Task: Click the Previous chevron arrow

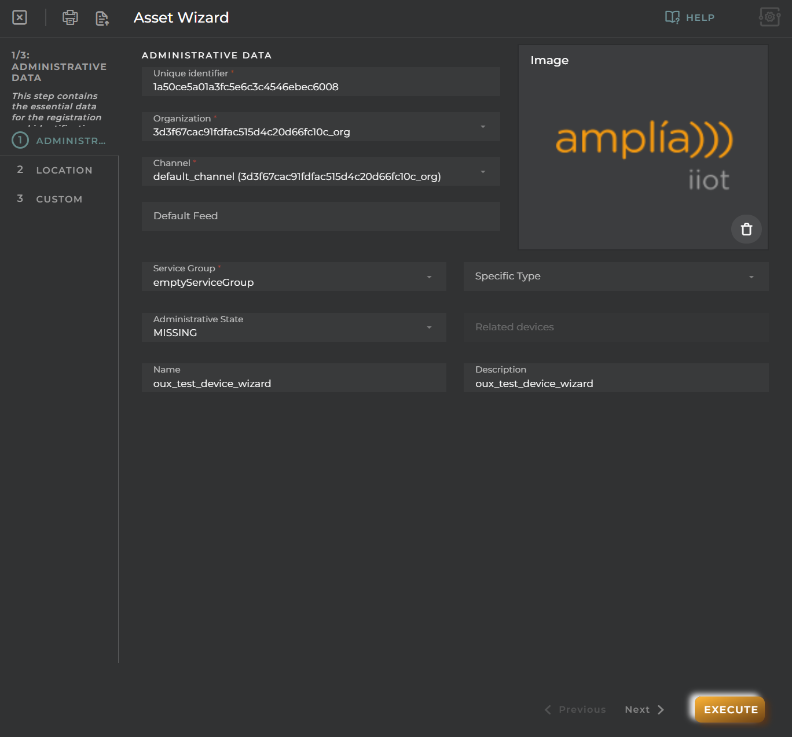Action: [x=548, y=710]
